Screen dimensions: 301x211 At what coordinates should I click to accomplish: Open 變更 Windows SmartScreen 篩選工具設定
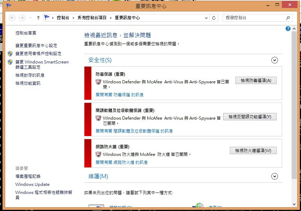(x=42, y=65)
